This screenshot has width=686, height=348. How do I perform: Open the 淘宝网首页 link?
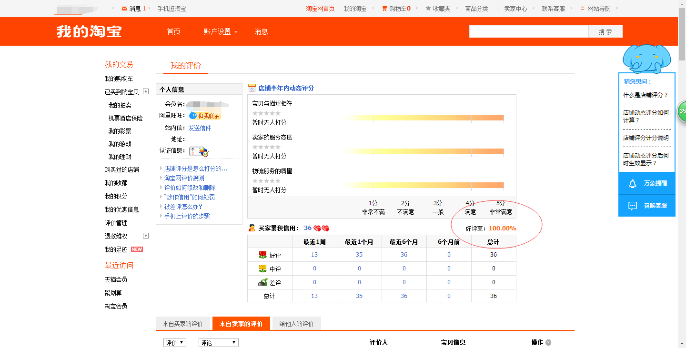click(320, 9)
